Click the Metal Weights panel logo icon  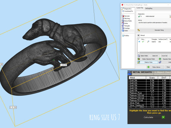pyautogui.click(x=130, y=73)
